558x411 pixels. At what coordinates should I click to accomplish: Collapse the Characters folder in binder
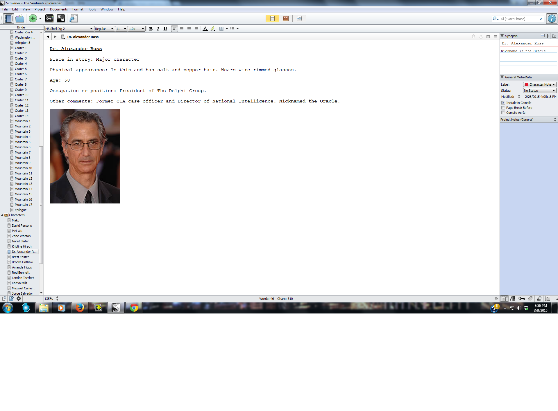pos(2,215)
